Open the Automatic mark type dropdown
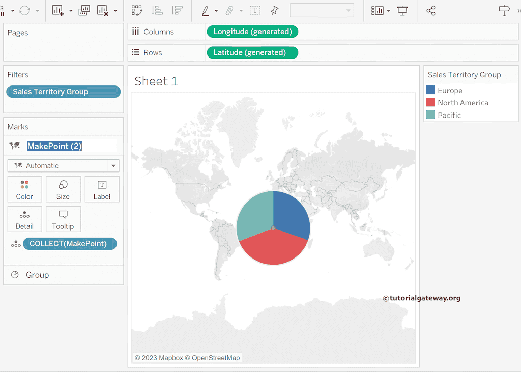Image resolution: width=521 pixels, height=372 pixels. pos(63,165)
